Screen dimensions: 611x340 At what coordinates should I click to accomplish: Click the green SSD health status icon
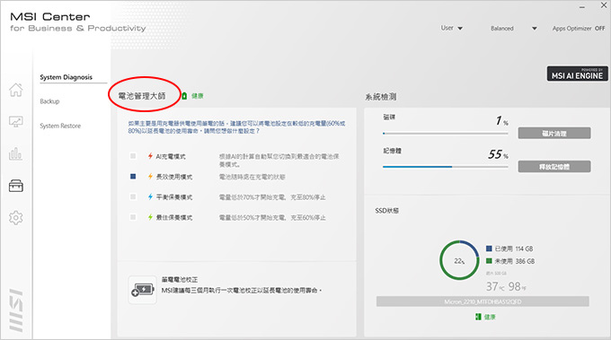click(478, 317)
